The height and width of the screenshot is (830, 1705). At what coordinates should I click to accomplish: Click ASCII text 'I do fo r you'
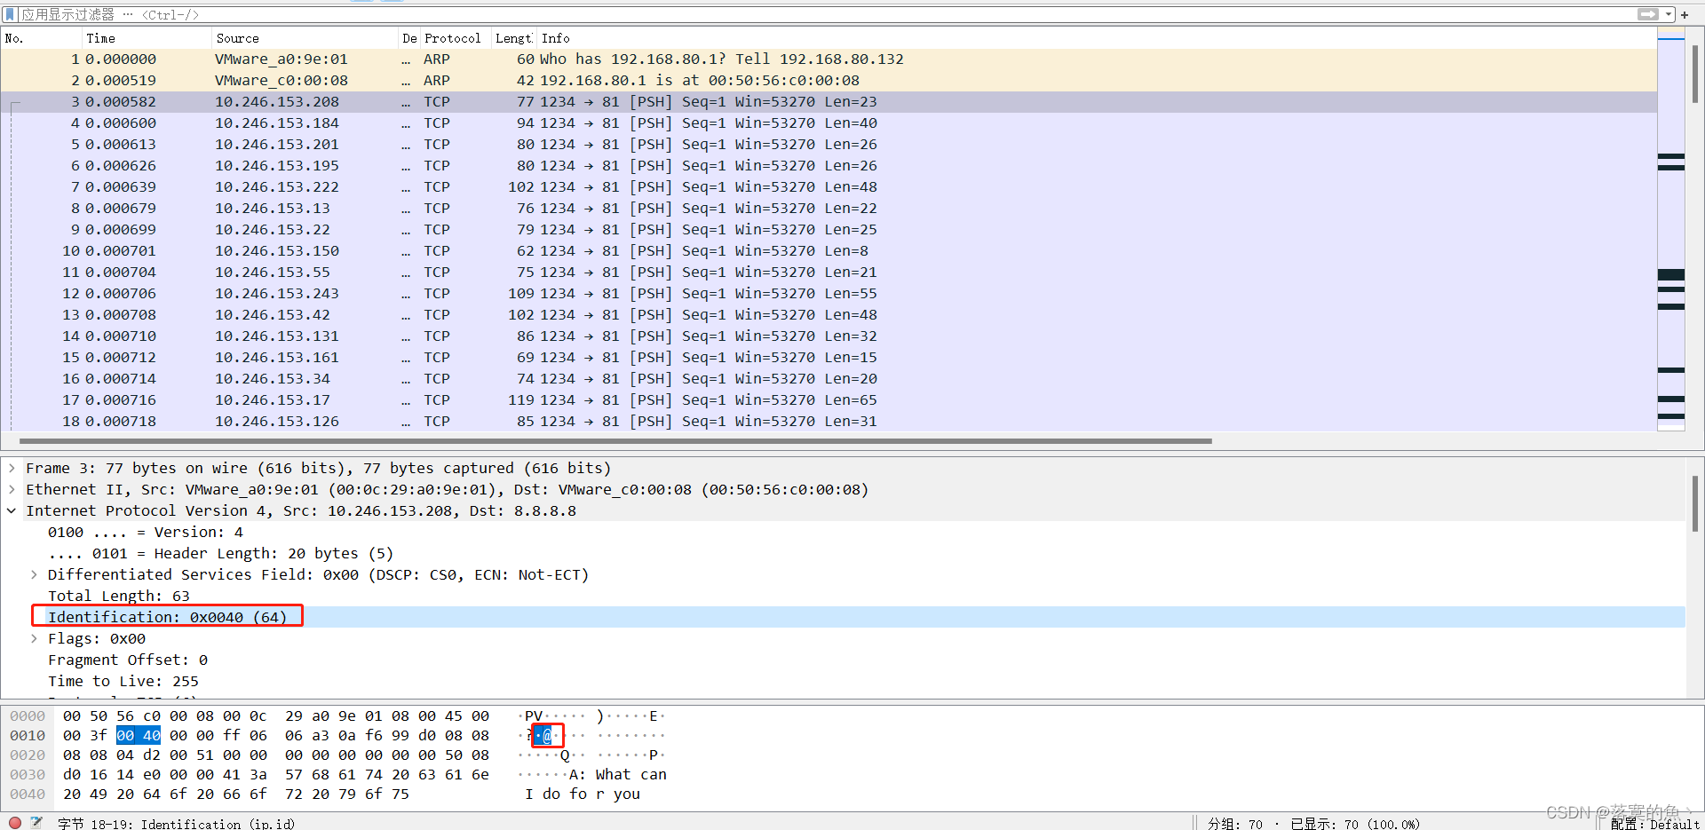[583, 794]
